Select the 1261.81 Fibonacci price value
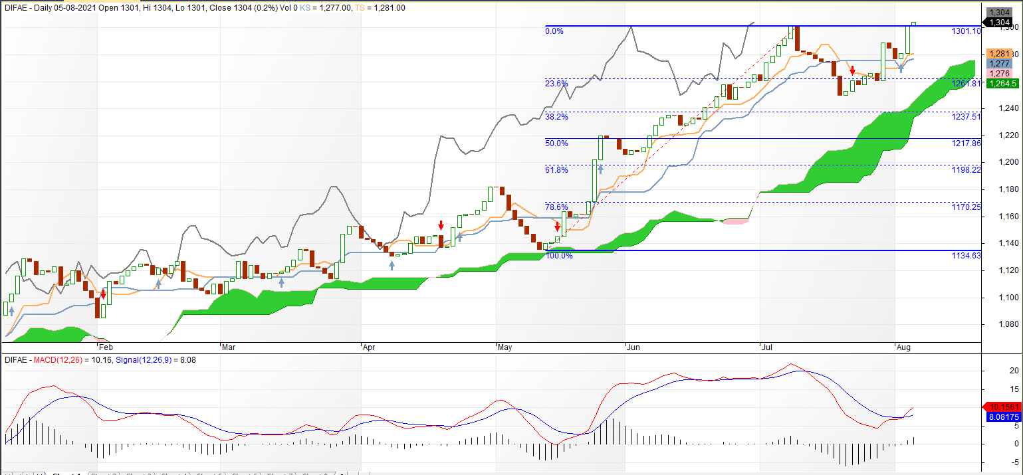This screenshot has width=1023, height=475. 966,84
